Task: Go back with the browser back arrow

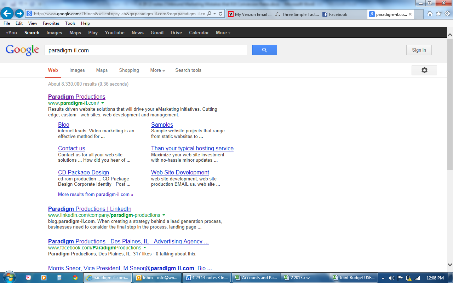Action: [7, 13]
